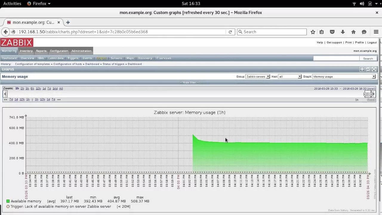Open the Maps submenu item

point(130,58)
